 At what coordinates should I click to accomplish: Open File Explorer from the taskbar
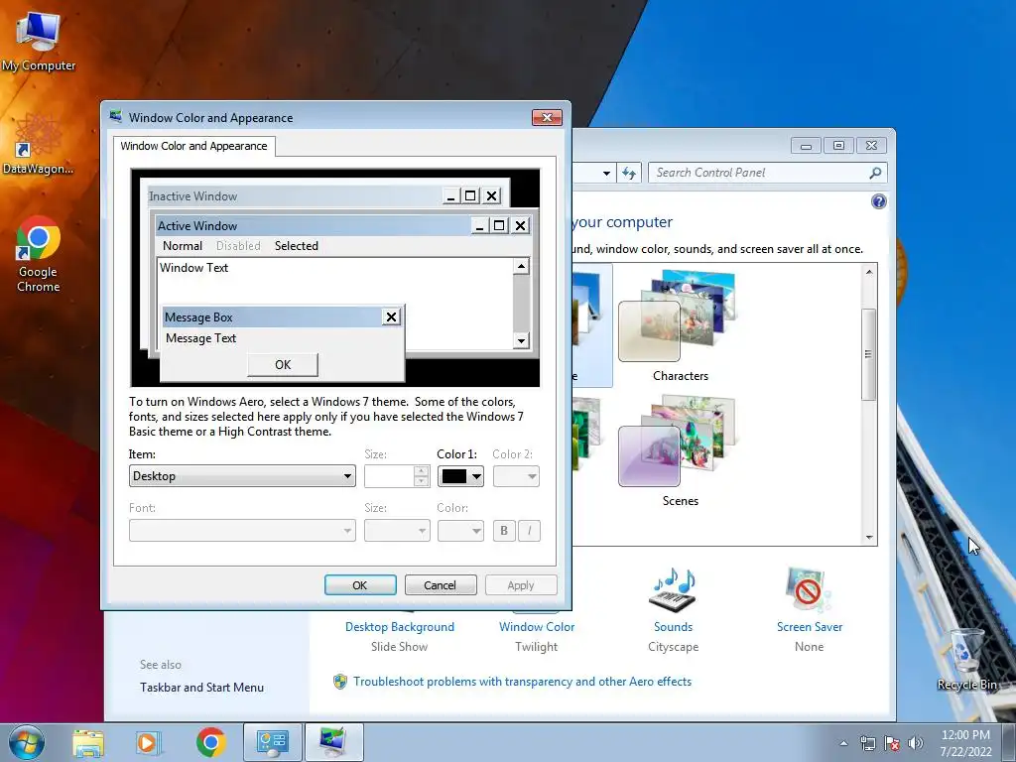88,742
